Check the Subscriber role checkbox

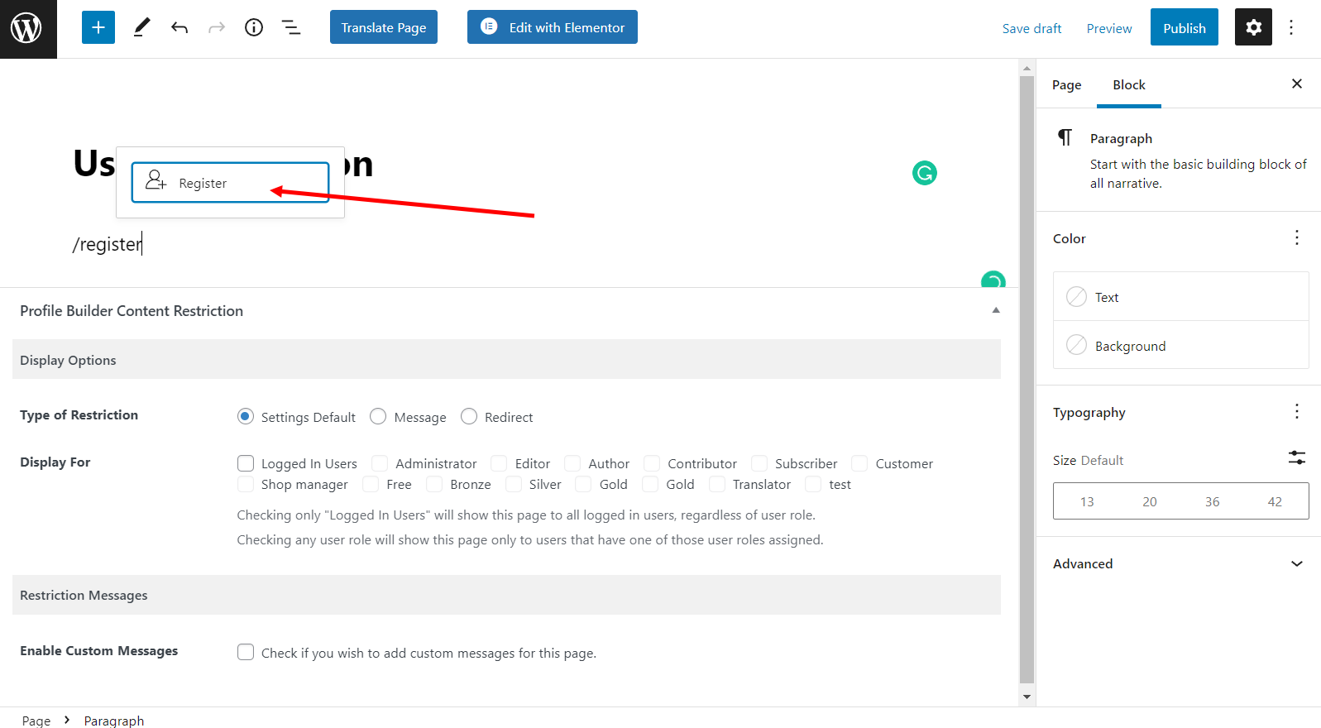[x=759, y=463]
